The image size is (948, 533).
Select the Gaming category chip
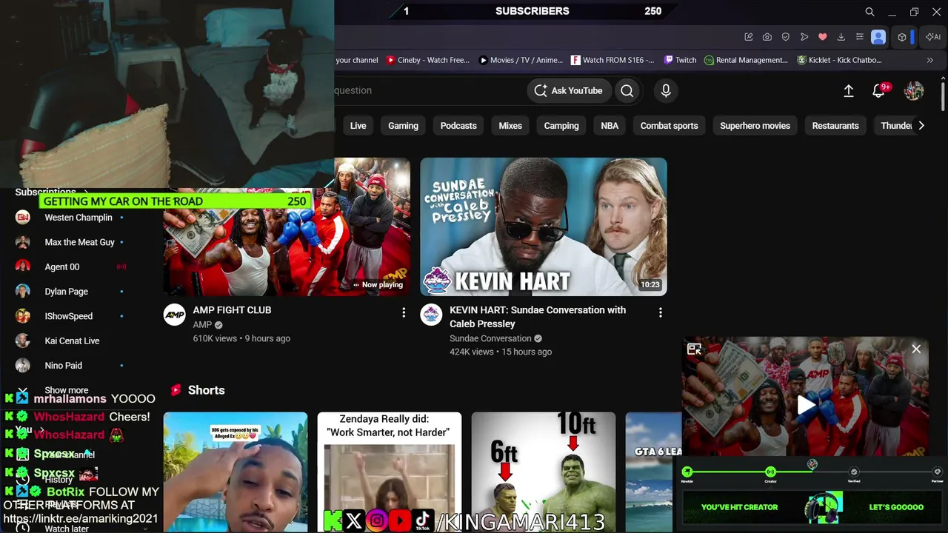[404, 126]
